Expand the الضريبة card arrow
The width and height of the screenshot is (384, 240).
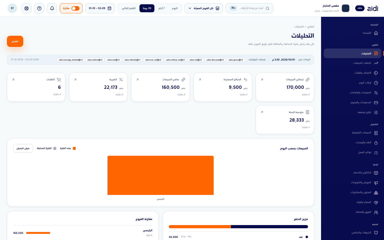[x=75, y=79]
